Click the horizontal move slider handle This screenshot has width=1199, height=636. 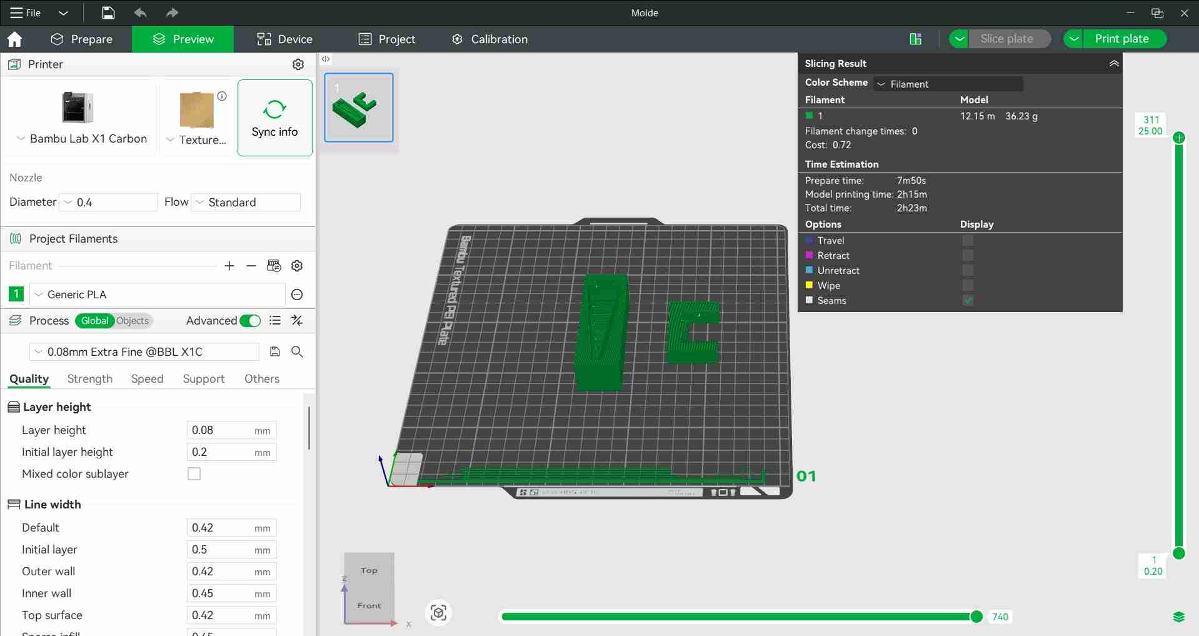pyautogui.click(x=976, y=617)
